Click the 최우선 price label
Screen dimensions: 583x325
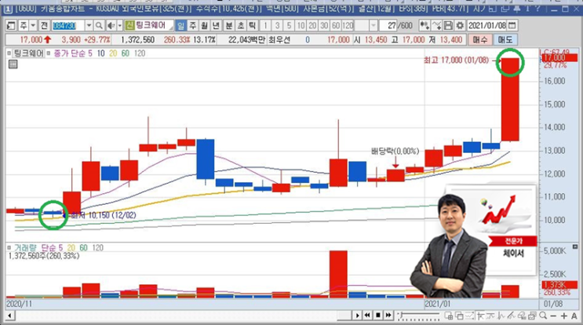click(279, 40)
